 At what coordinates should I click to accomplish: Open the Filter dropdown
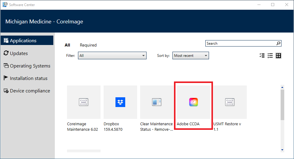[x=112, y=56]
